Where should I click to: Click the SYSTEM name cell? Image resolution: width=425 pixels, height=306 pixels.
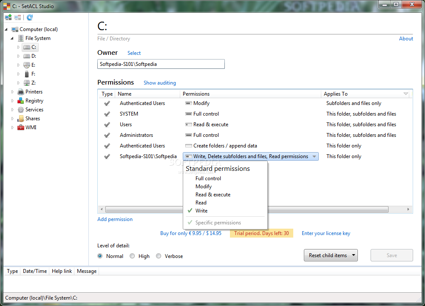pos(129,114)
